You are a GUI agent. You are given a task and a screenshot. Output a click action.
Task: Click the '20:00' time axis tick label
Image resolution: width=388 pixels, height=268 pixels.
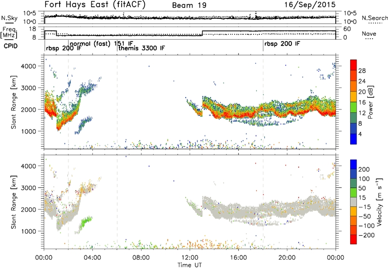pyautogui.click(x=287, y=257)
